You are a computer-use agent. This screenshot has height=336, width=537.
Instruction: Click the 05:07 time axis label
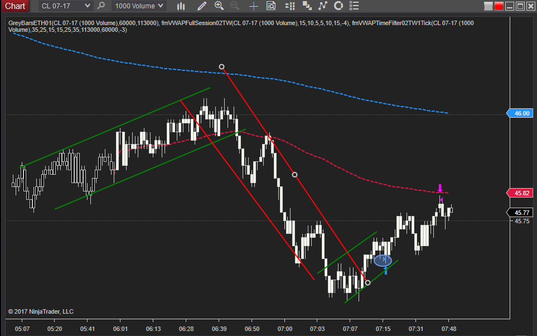22,329
